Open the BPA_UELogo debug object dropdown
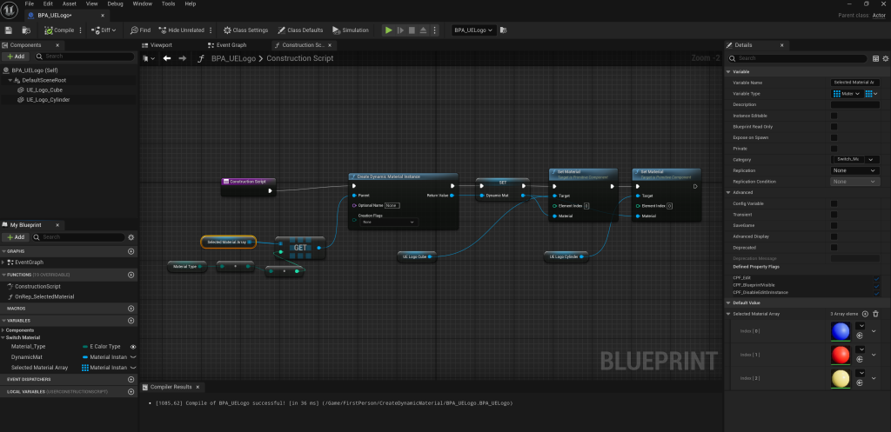Viewport: 891px width, 432px height. (x=474, y=30)
